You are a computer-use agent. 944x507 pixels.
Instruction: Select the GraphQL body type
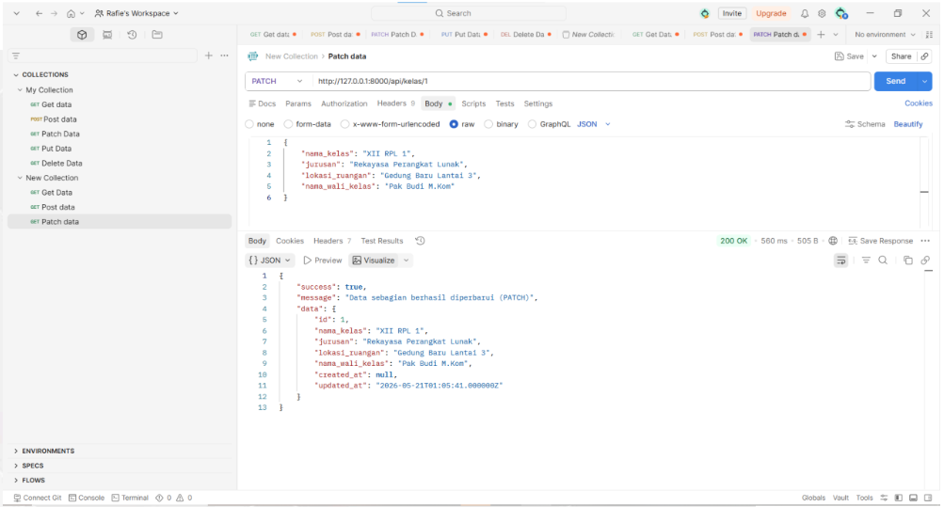pos(532,124)
